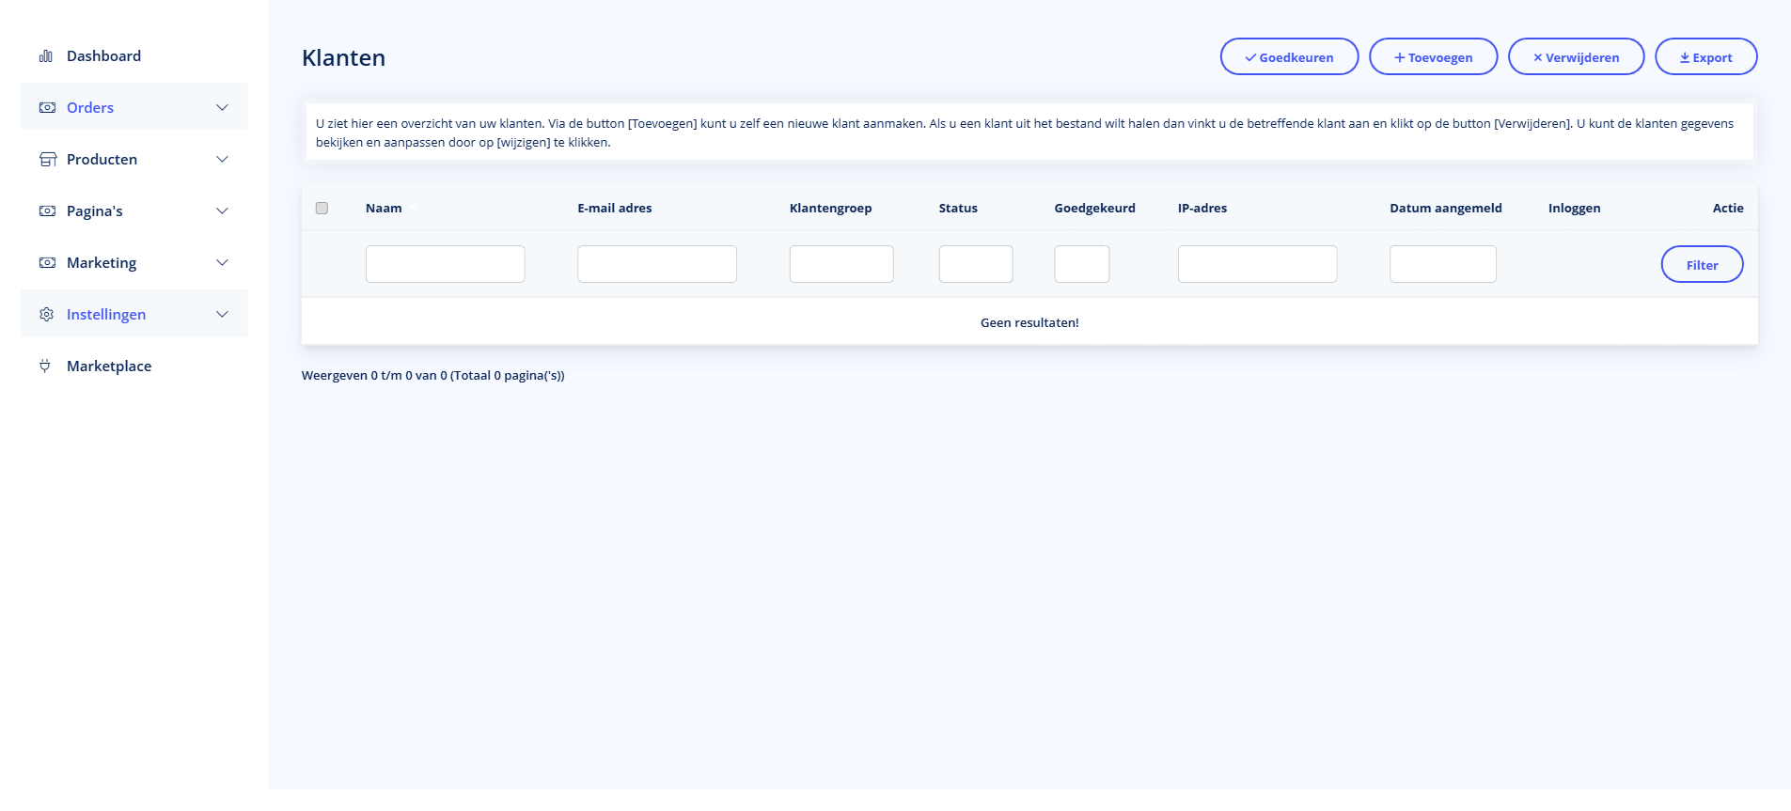This screenshot has height=811, width=1791.
Task: Click the Verwijderen button
Action: (1576, 57)
